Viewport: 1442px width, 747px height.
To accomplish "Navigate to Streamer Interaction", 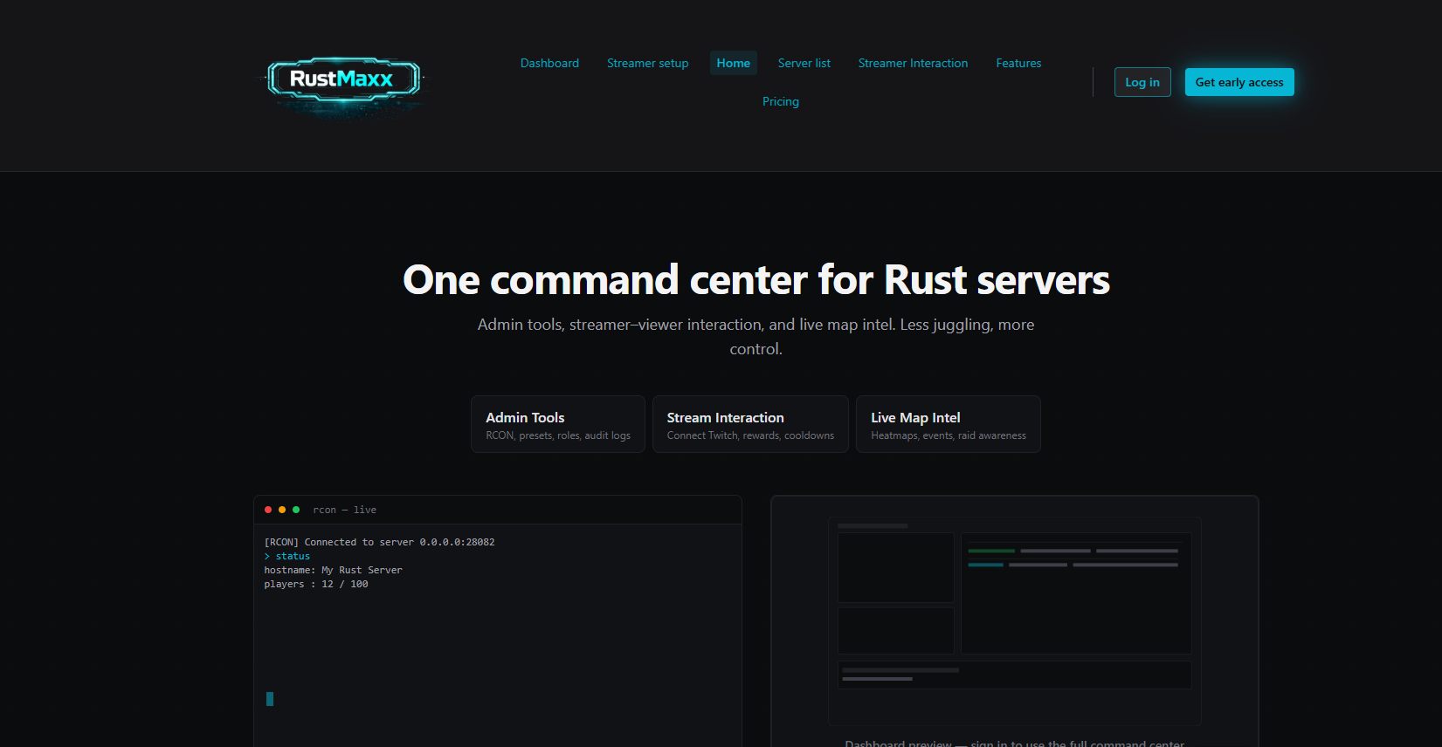I will (913, 63).
